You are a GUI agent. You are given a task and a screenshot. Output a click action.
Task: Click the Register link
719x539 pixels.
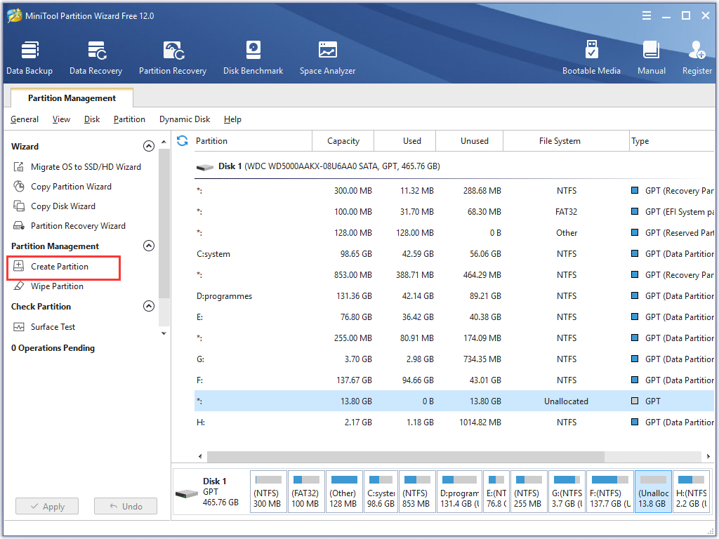(x=697, y=55)
